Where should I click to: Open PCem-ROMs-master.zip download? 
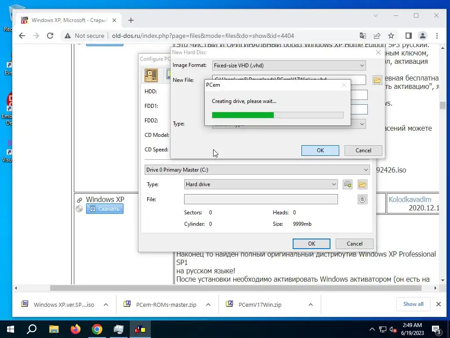(166, 305)
